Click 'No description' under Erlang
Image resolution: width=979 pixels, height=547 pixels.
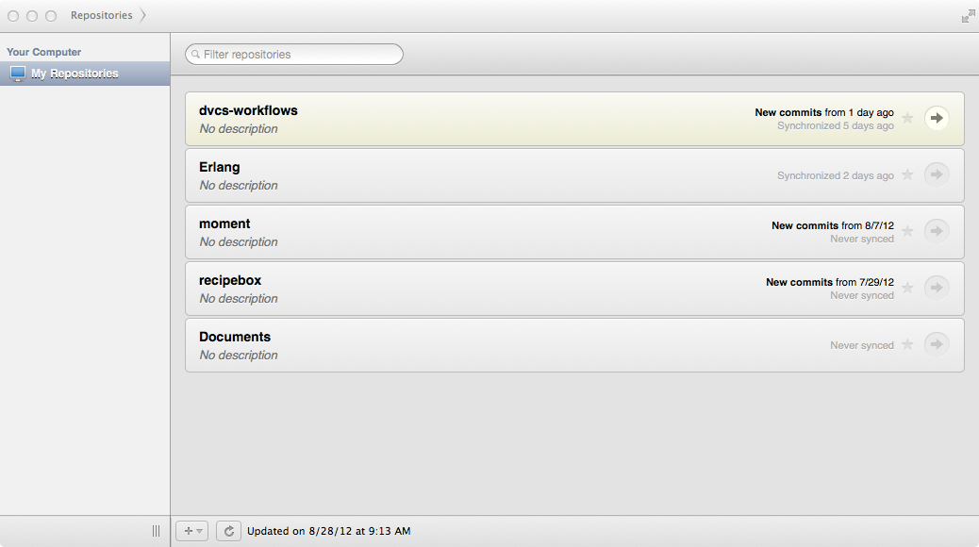239,186
